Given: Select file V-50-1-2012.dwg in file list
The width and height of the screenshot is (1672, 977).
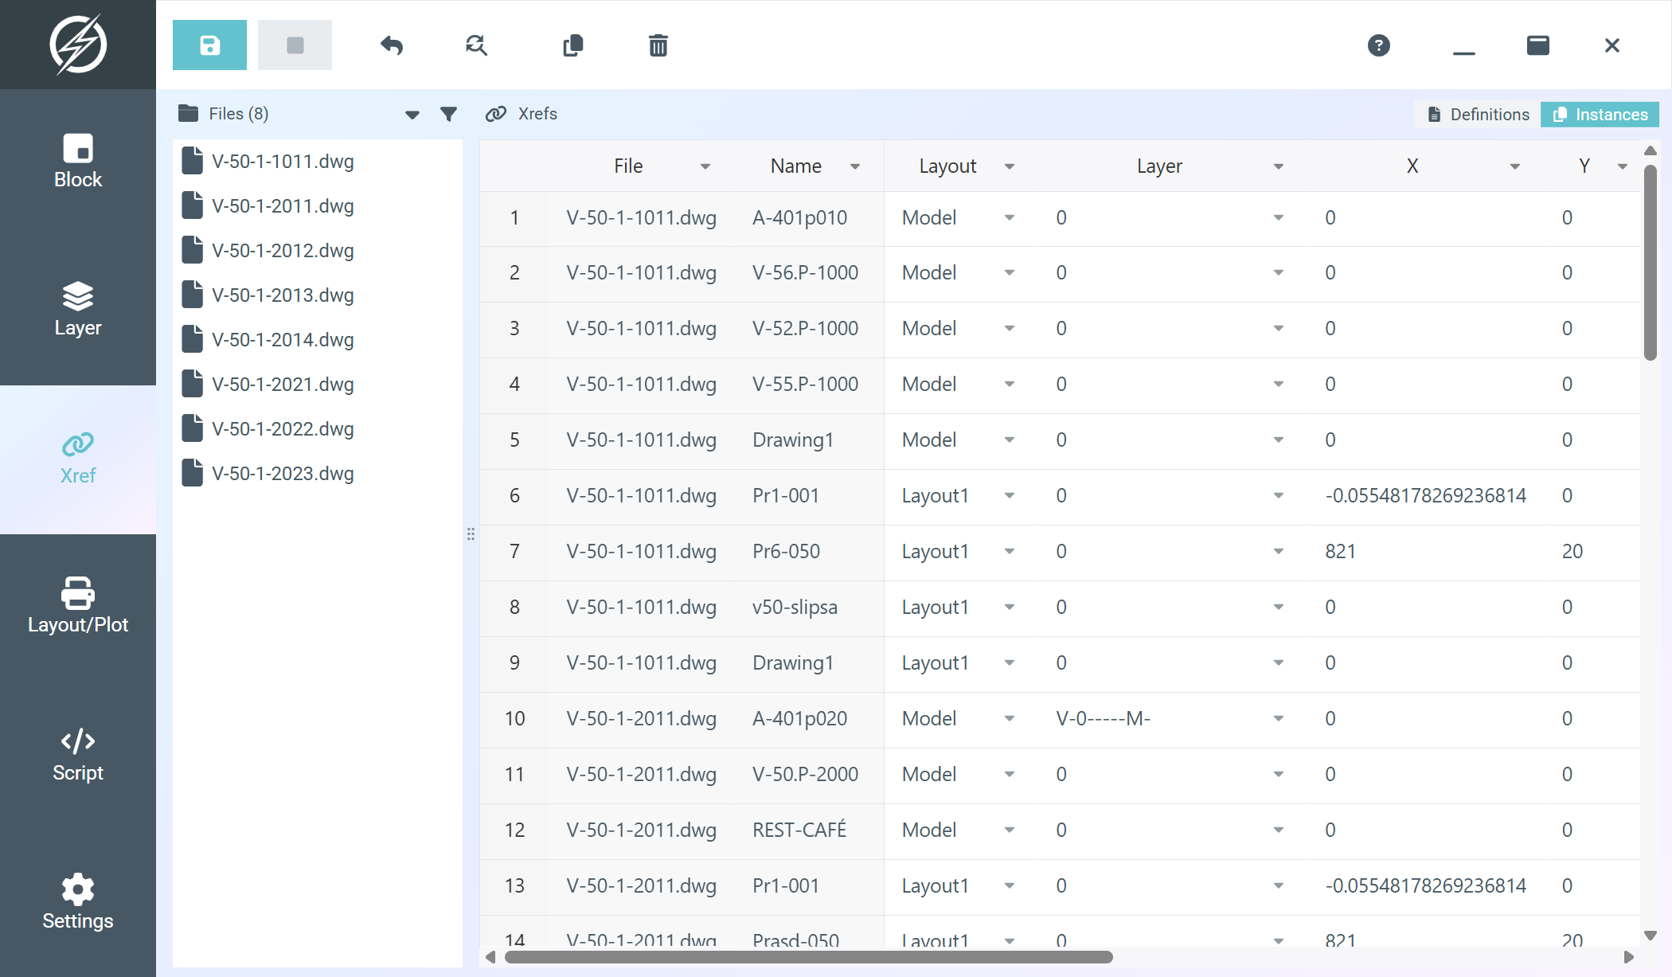Looking at the screenshot, I should coord(318,250).
